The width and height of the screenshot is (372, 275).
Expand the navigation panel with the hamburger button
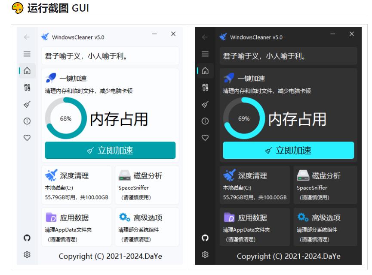[27, 53]
